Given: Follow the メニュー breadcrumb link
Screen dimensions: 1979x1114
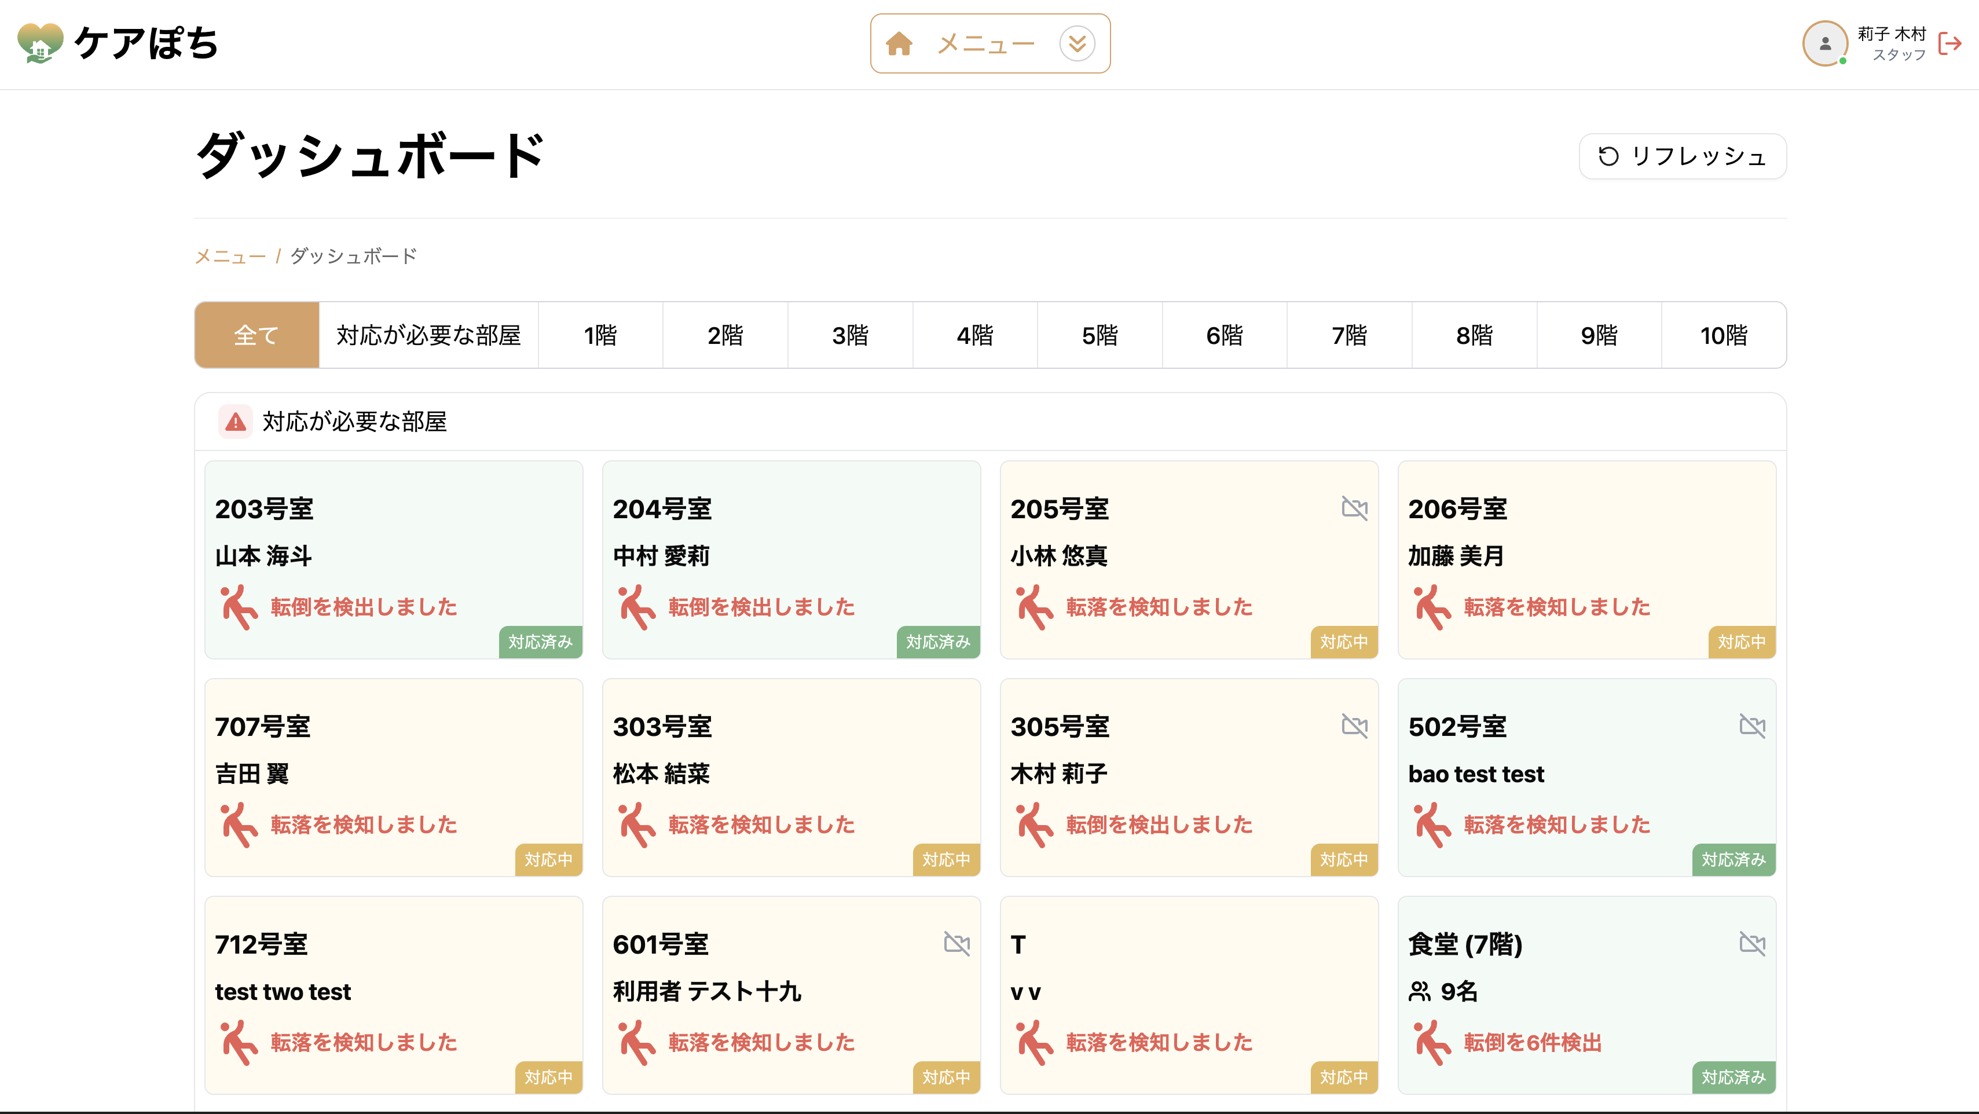Looking at the screenshot, I should click(230, 256).
